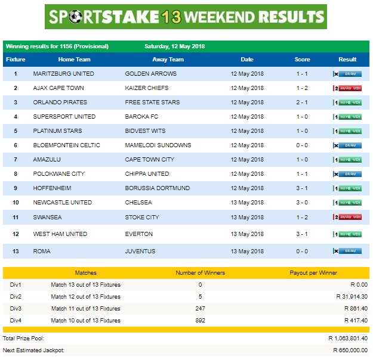Select the EVERTON away team cell
The width and height of the screenshot is (373, 357).
coord(139,234)
